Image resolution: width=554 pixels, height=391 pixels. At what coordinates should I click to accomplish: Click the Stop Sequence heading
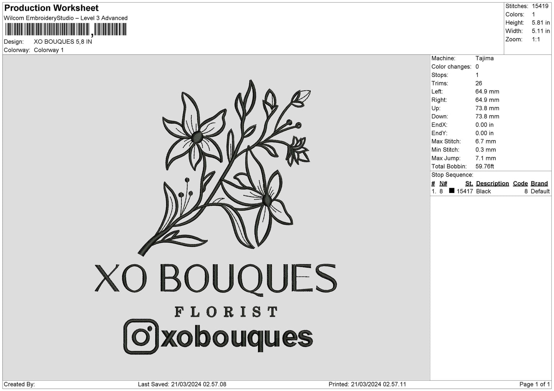452,175
